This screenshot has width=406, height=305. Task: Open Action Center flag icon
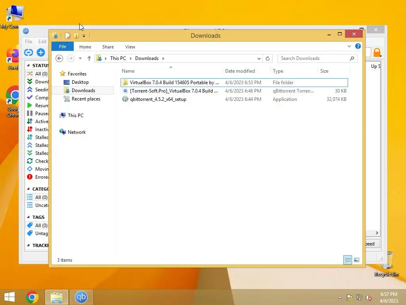(350, 297)
